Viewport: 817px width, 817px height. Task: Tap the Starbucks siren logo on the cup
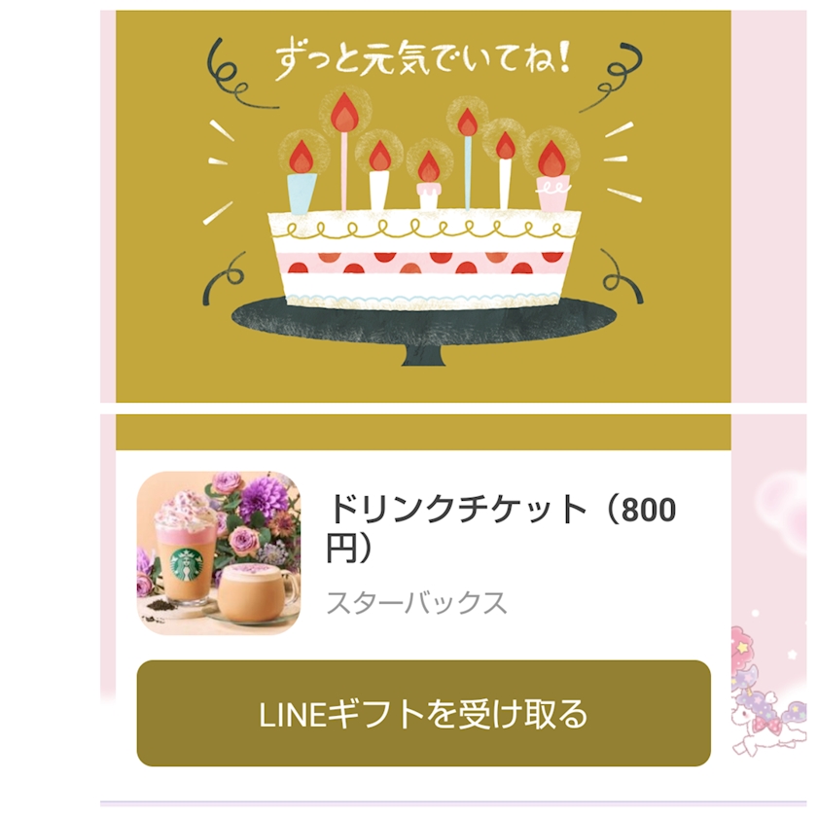click(186, 565)
